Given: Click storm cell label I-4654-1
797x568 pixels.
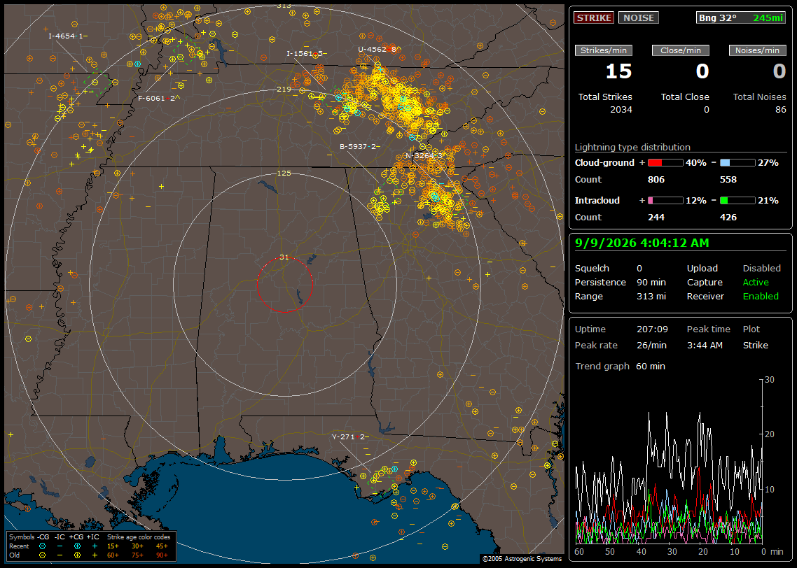Looking at the screenshot, I should point(68,36).
